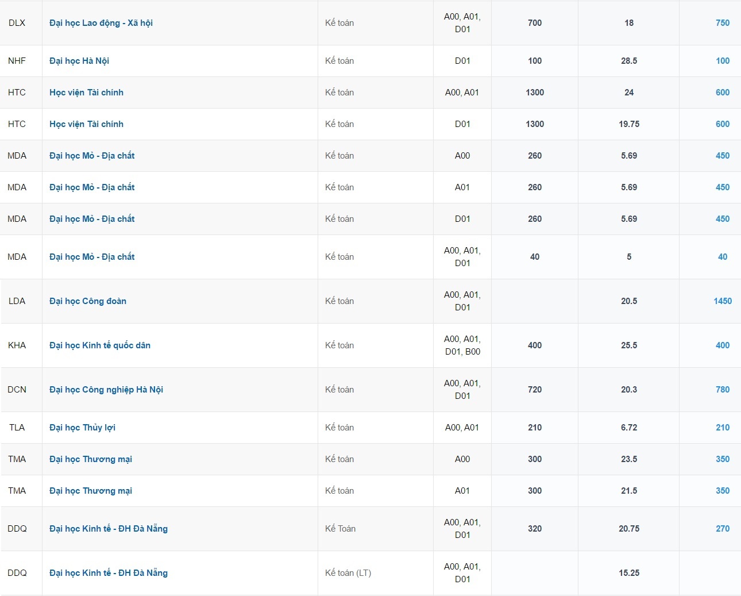This screenshot has width=741, height=596.
Task: Click the Đại học Hà Nội link
Action: pos(79,61)
